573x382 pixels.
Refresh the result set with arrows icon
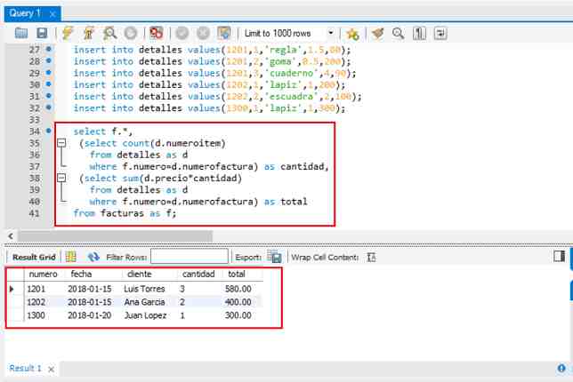pos(93,257)
